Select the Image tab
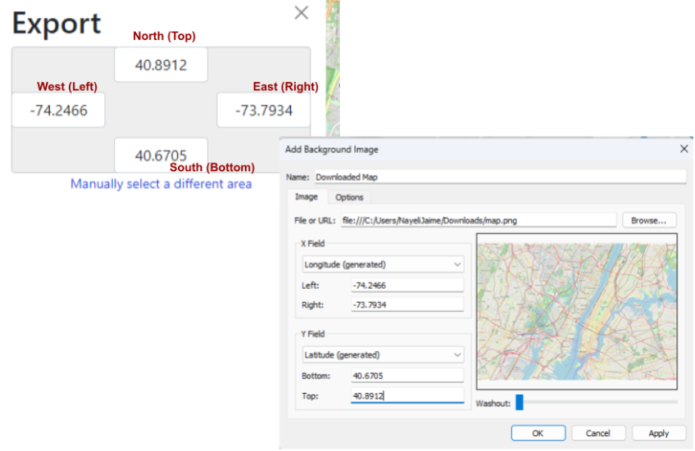Viewport: 695px width, 451px height. 307,197
